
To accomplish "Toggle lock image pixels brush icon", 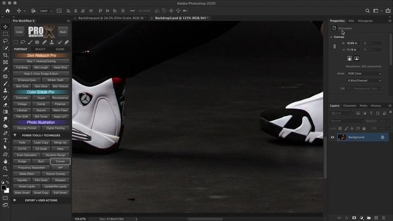I will pyautogui.click(x=346, y=128).
